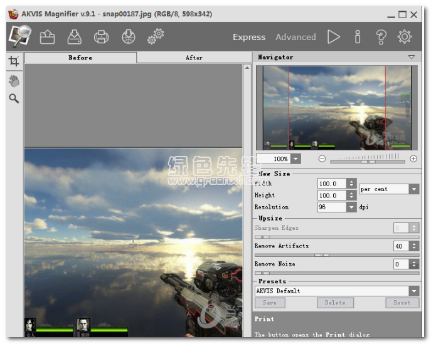Click the Navigator preview thumbnail
Screen dimensions: 431x344
point(337,108)
